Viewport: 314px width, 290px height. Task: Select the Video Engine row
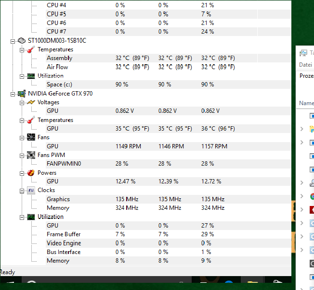point(168,243)
